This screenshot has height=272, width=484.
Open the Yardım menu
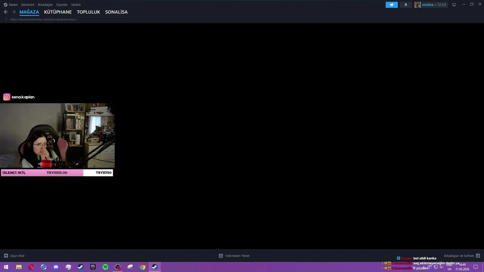point(76,5)
